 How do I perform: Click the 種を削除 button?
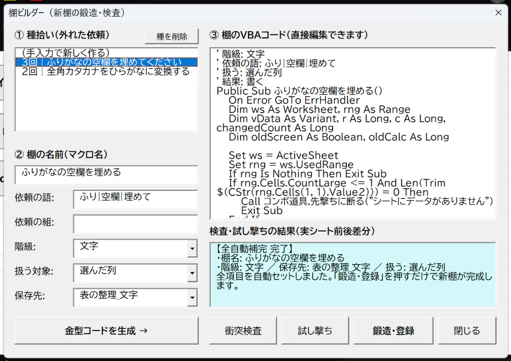click(171, 36)
